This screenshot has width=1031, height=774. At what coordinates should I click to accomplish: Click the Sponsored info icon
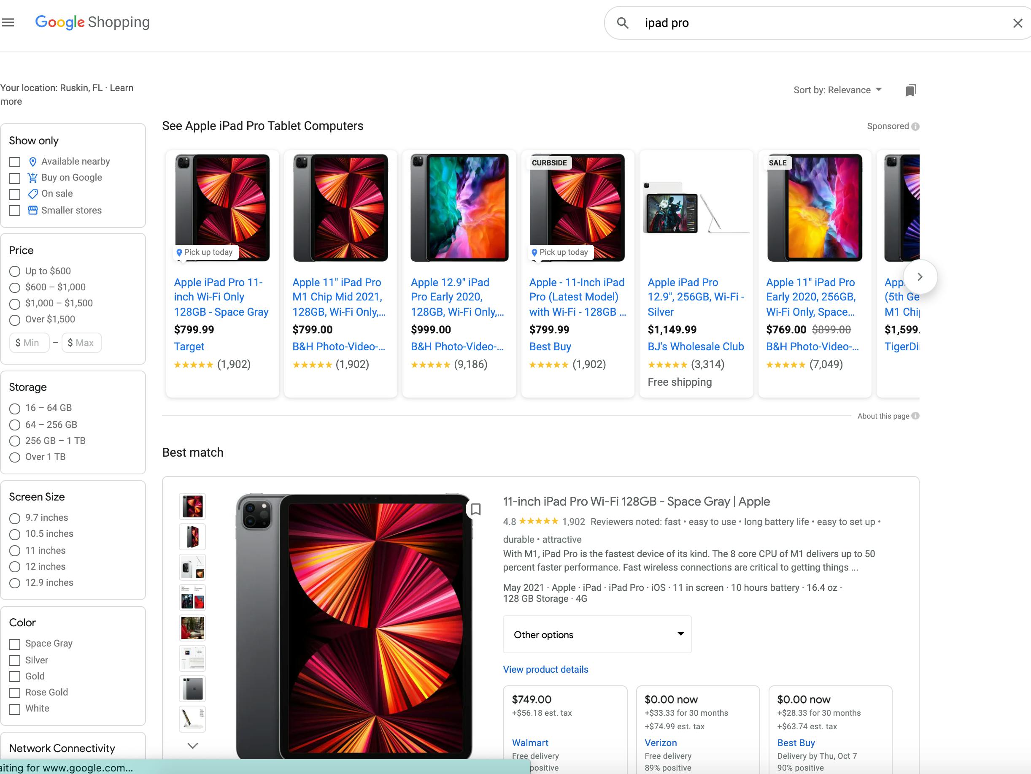[915, 126]
